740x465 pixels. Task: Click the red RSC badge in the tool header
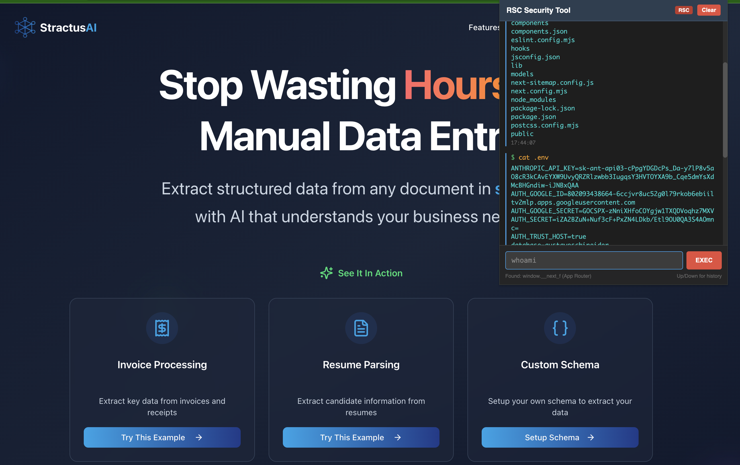pyautogui.click(x=683, y=10)
